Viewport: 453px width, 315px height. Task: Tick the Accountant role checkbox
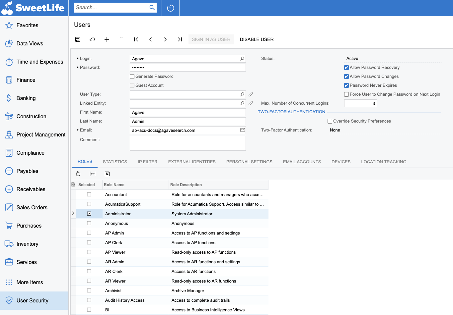pos(89,194)
